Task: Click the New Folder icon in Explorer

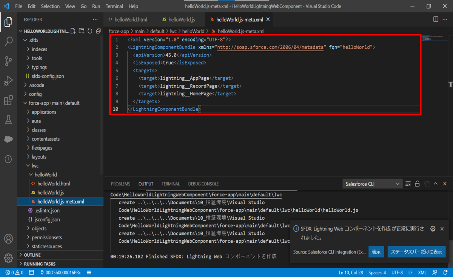Action: [82, 31]
